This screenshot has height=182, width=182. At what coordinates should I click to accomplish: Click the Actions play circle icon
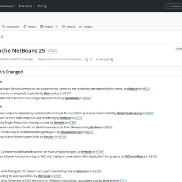point(25,27)
